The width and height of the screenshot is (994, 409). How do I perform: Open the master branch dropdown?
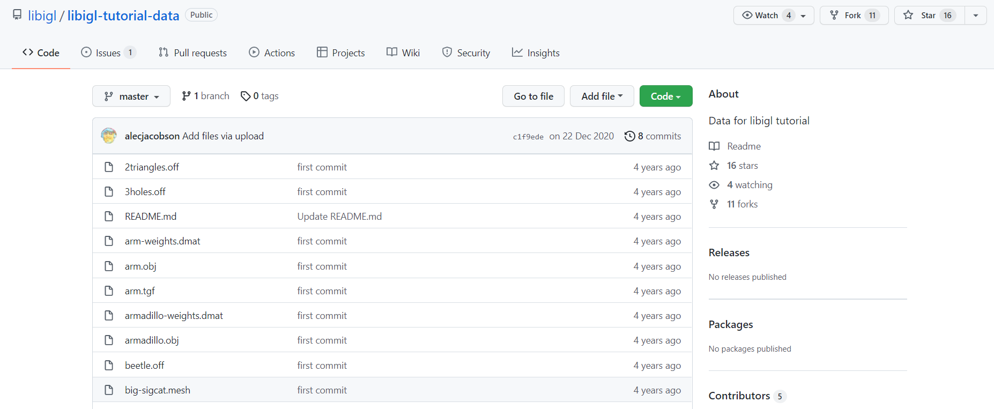tap(131, 96)
